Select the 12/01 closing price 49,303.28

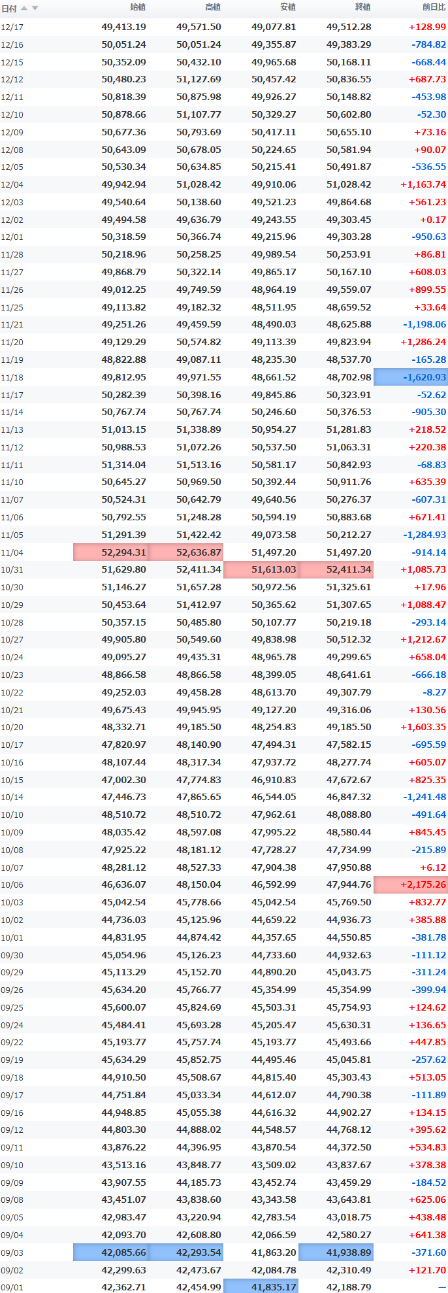coord(349,237)
